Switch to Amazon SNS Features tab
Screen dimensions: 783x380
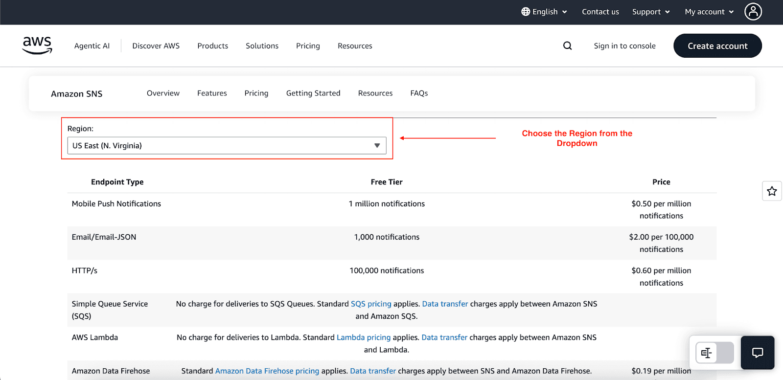pos(212,93)
